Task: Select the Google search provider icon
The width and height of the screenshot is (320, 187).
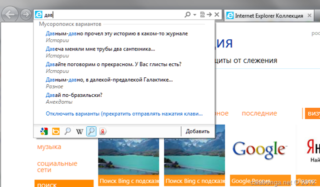Action: [44, 132]
